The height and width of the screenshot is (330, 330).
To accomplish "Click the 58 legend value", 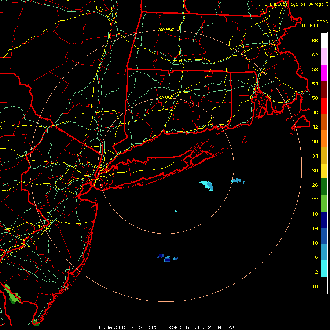I will coord(315,69).
